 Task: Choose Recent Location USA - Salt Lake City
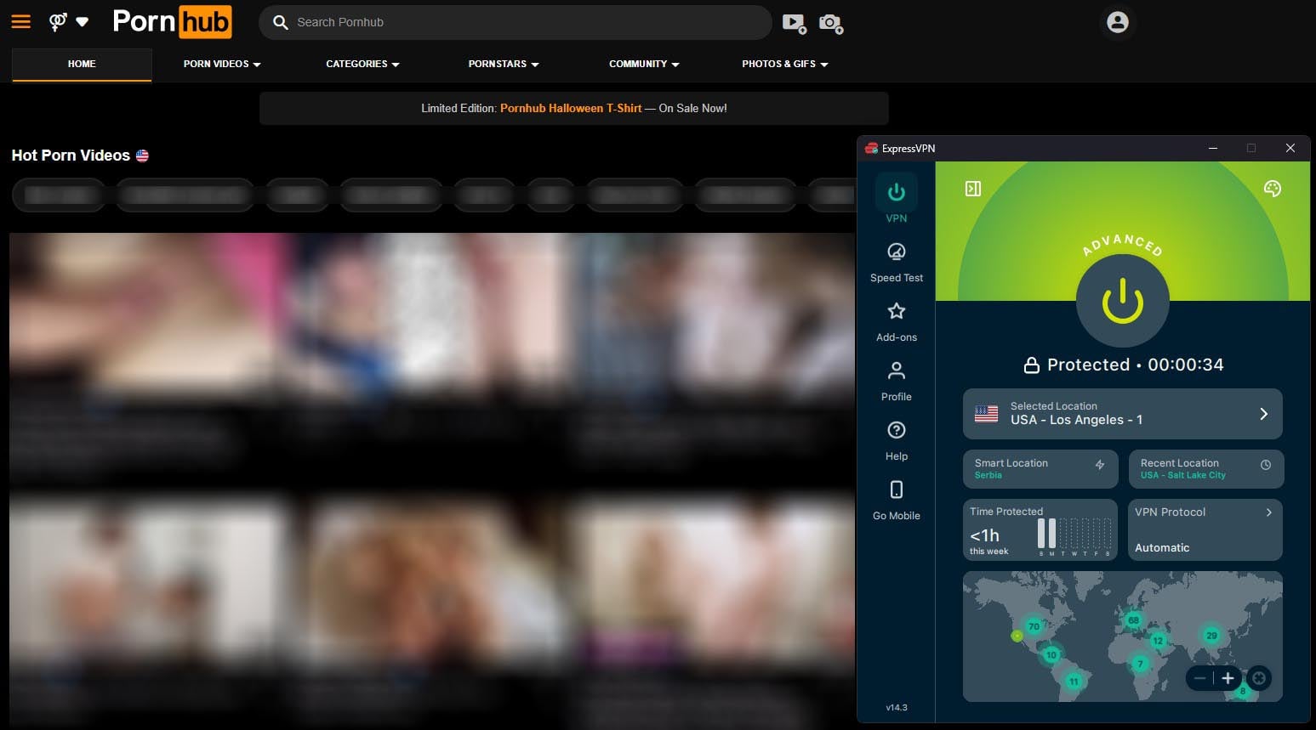pos(1206,468)
